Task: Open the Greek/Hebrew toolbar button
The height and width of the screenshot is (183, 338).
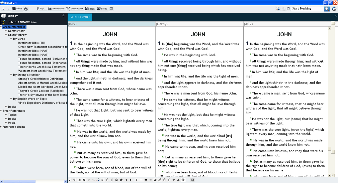Action: pyautogui.click(x=75, y=9)
